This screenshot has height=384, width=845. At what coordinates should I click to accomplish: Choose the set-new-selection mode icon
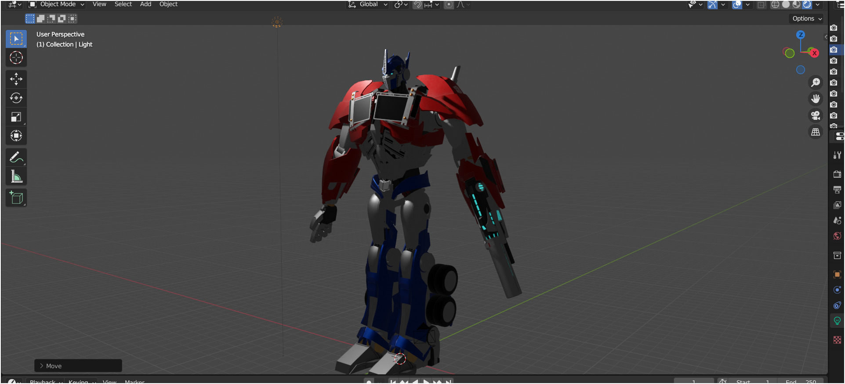(x=30, y=18)
